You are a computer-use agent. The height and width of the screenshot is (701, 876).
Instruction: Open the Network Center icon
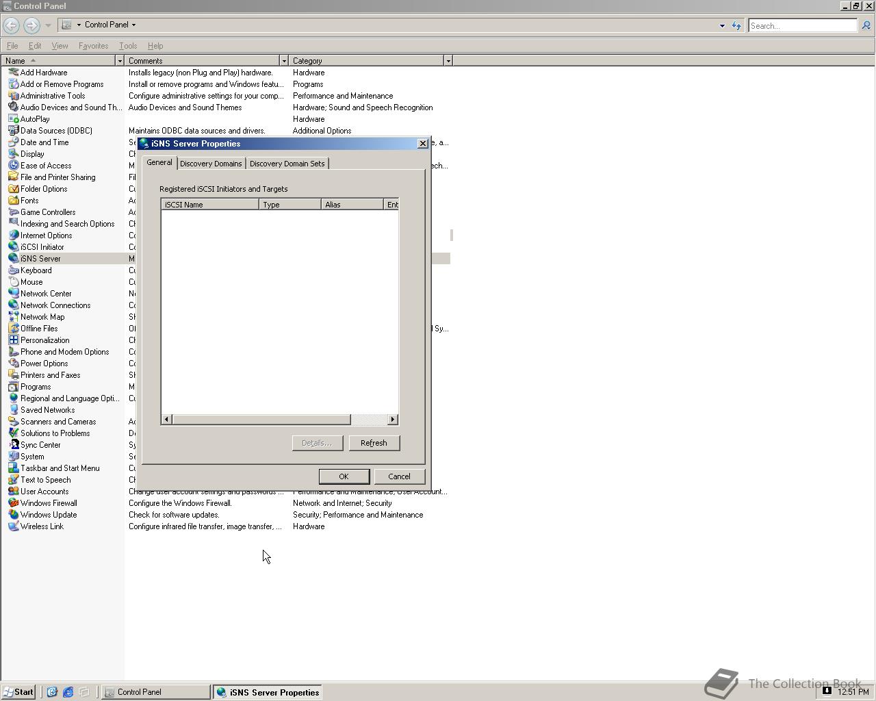coord(13,294)
